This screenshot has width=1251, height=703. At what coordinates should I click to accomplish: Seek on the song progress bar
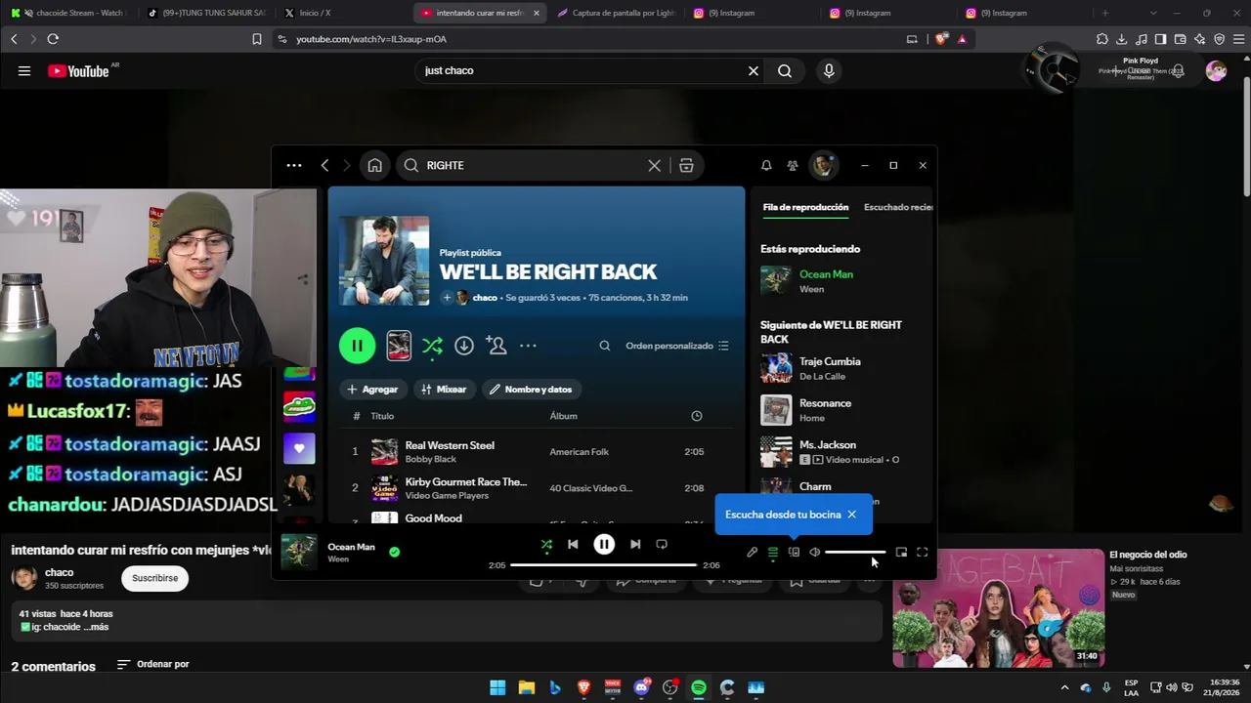tap(603, 565)
